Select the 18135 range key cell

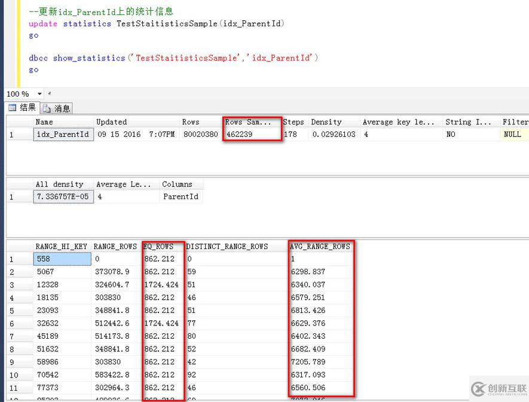(62, 297)
